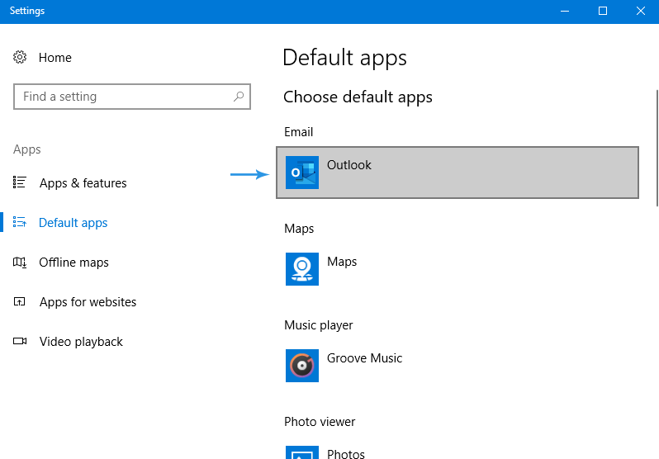659x459 pixels.
Task: Click the Home gear icon
Action: 20,57
